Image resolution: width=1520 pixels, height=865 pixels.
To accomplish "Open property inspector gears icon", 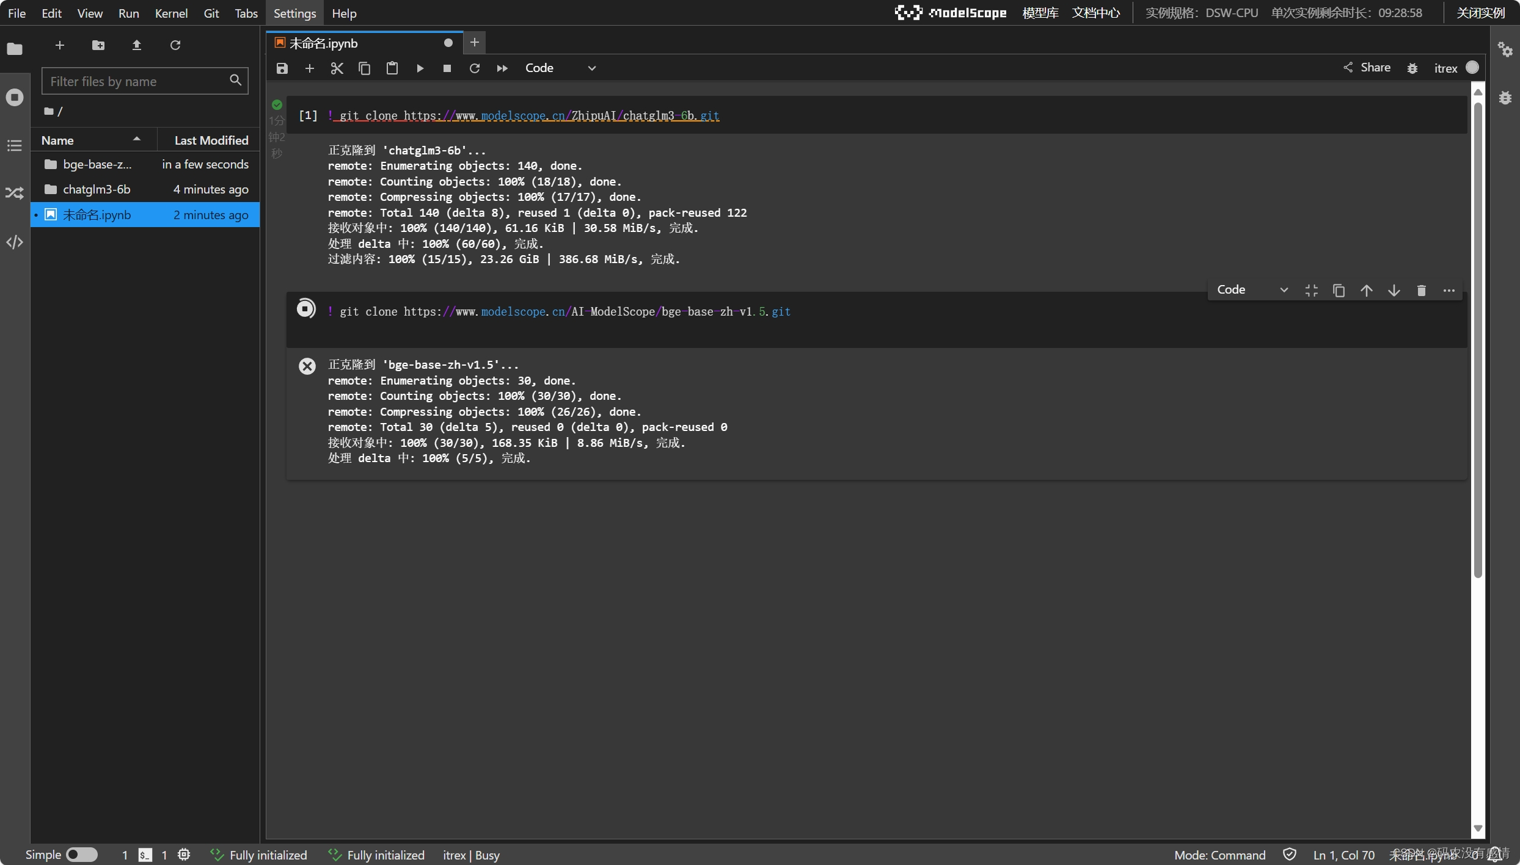I will pyautogui.click(x=1505, y=50).
